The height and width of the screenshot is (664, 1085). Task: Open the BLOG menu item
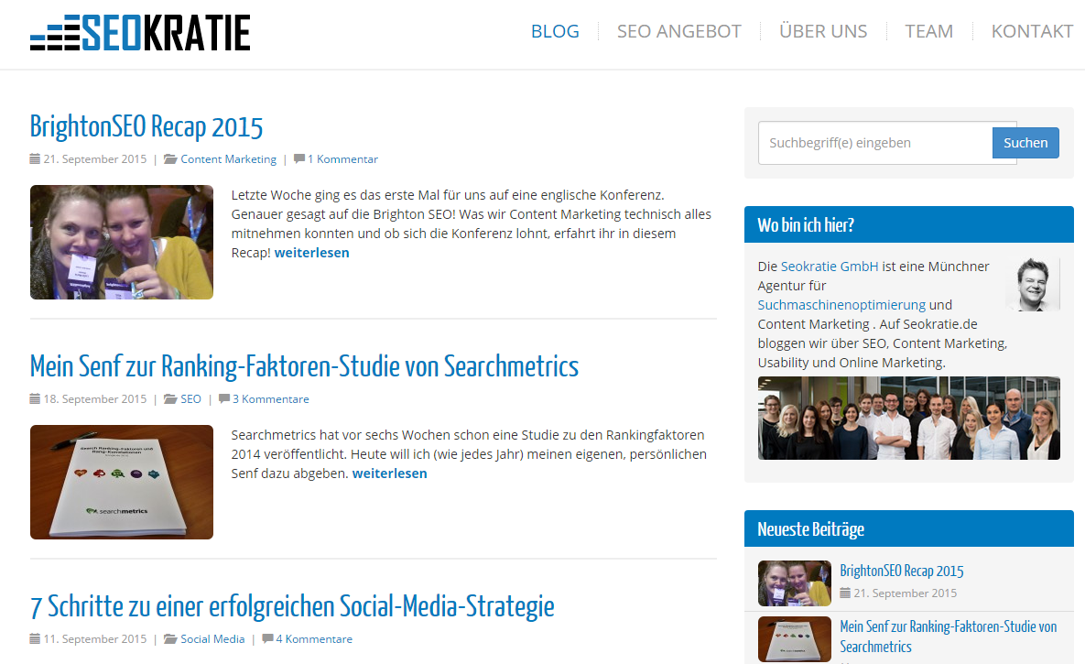(x=555, y=30)
